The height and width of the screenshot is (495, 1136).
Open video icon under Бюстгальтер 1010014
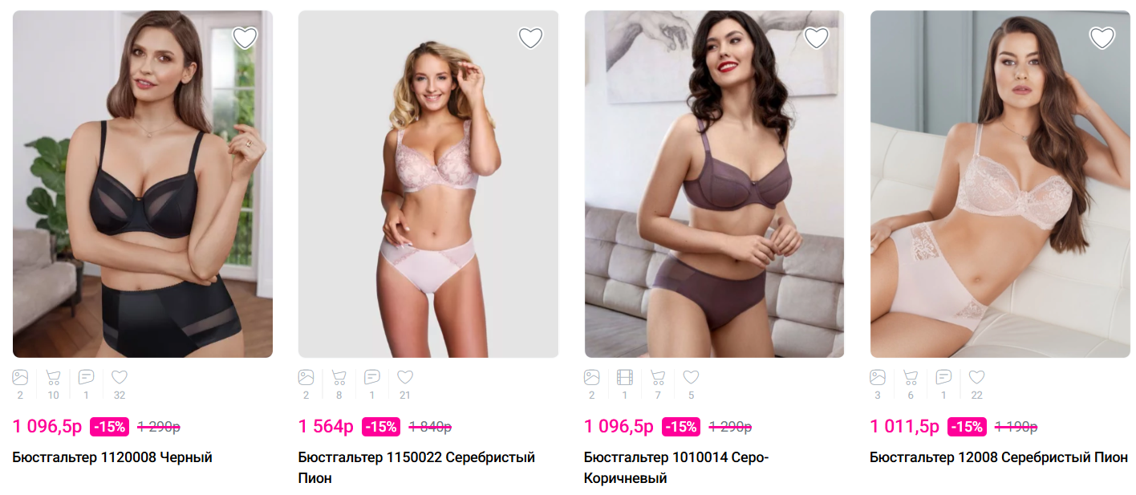click(624, 377)
